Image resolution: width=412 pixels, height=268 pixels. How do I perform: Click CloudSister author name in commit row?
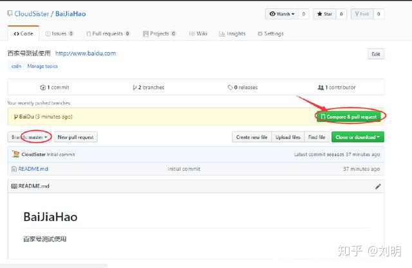click(x=33, y=155)
